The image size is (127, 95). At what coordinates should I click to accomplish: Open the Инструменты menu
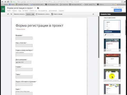point(43,11)
